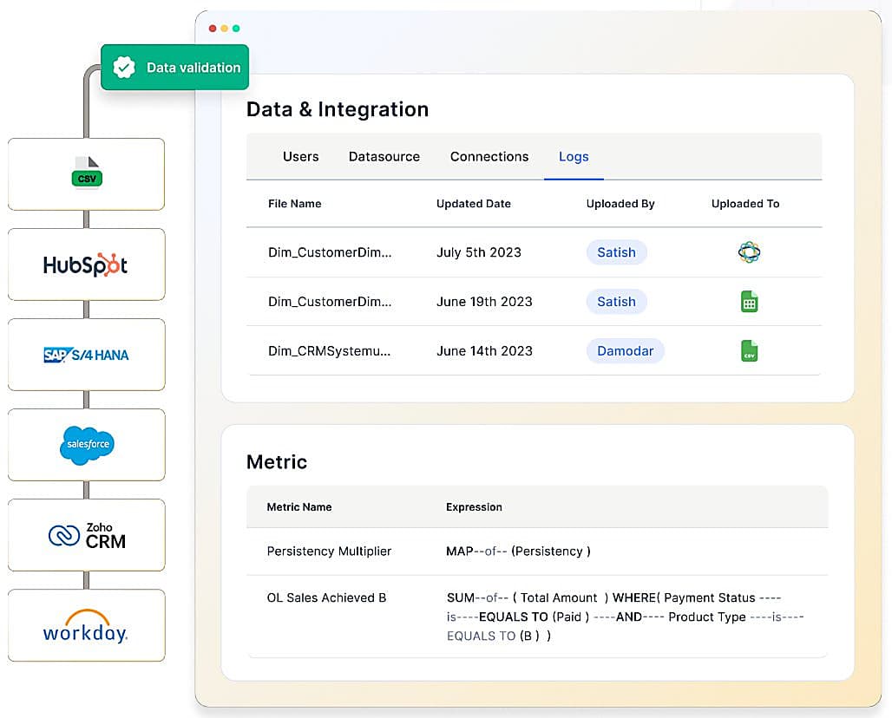Click the Expression column header
This screenshot has width=892, height=718.
(x=474, y=507)
